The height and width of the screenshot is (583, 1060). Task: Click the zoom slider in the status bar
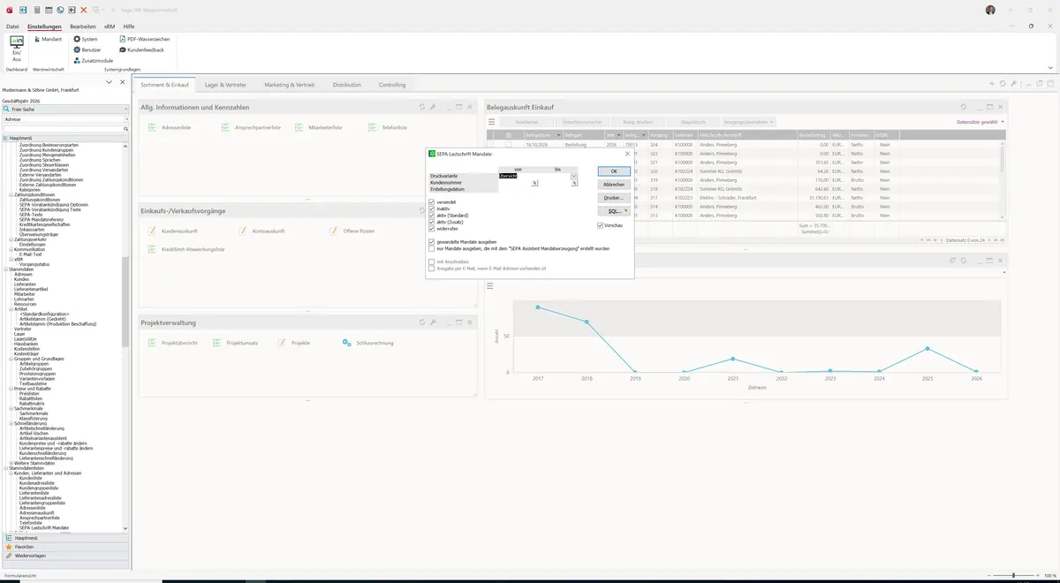[1014, 576]
